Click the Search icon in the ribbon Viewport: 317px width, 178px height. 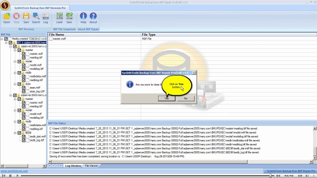point(36,16)
